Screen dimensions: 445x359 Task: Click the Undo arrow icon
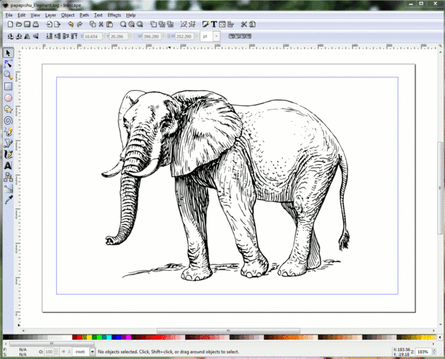point(71,24)
